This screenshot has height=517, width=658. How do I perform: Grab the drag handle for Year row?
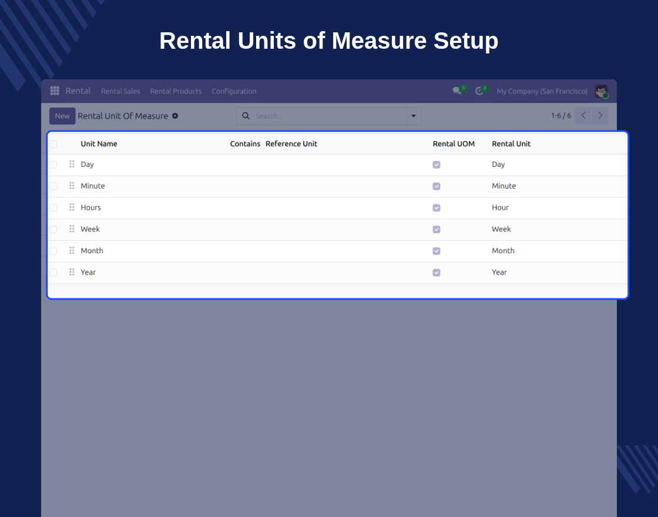coord(72,272)
